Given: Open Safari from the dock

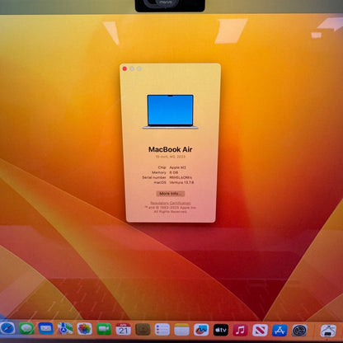Looking at the screenshot, I should pyautogui.click(x=7, y=328).
